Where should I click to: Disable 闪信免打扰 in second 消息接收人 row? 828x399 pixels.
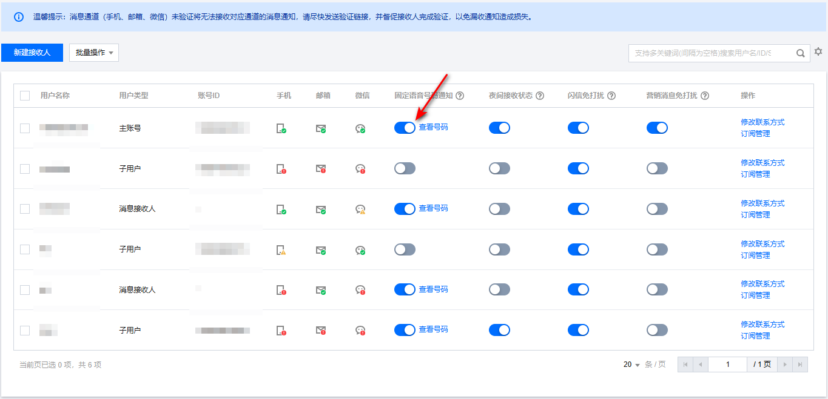(578, 289)
